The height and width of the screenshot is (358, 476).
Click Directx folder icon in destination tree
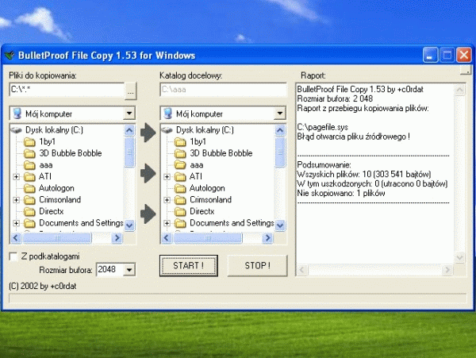180,211
